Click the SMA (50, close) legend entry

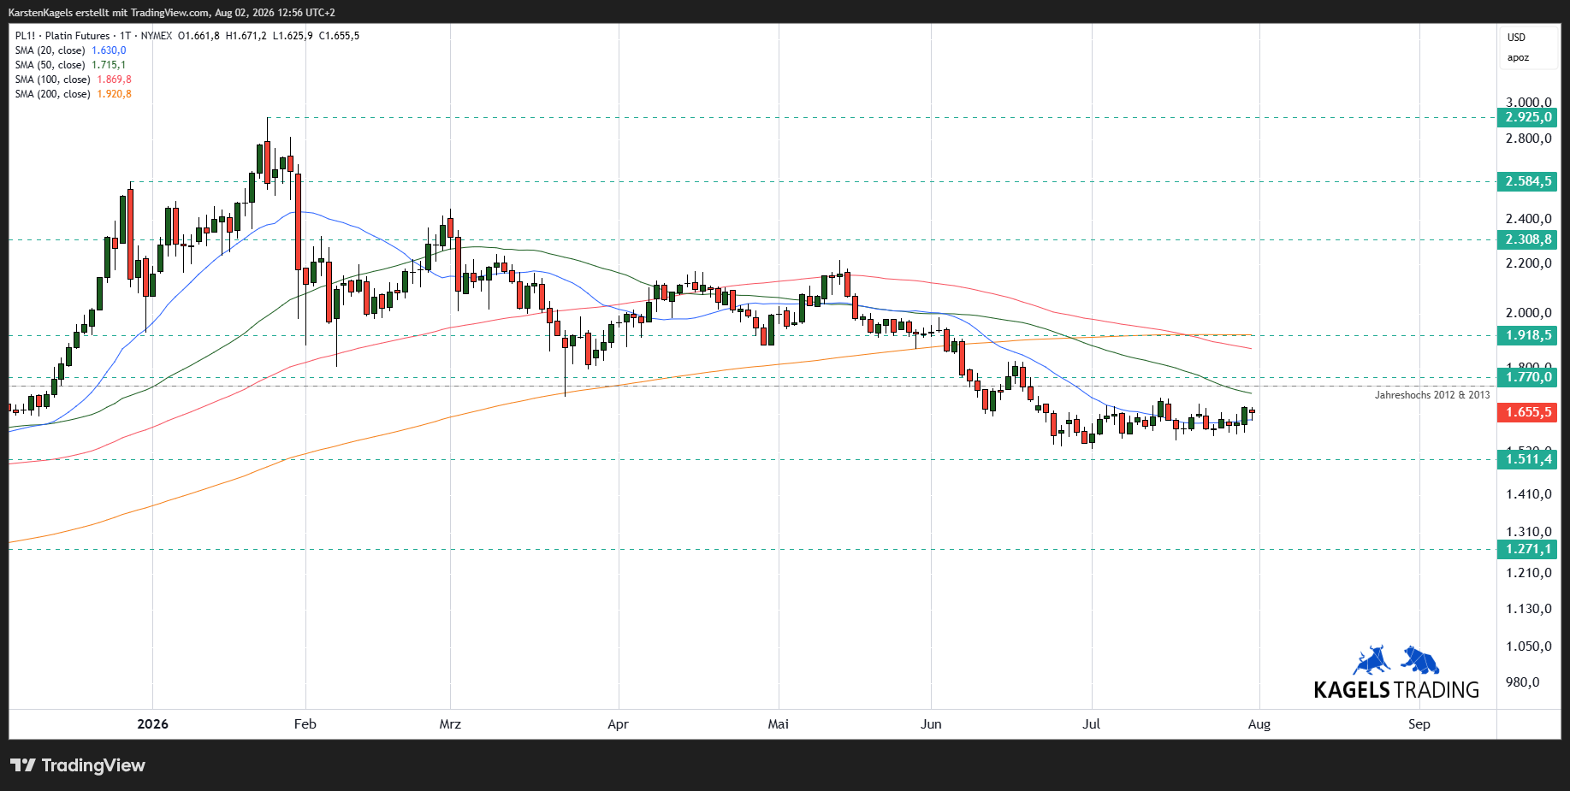[70, 65]
